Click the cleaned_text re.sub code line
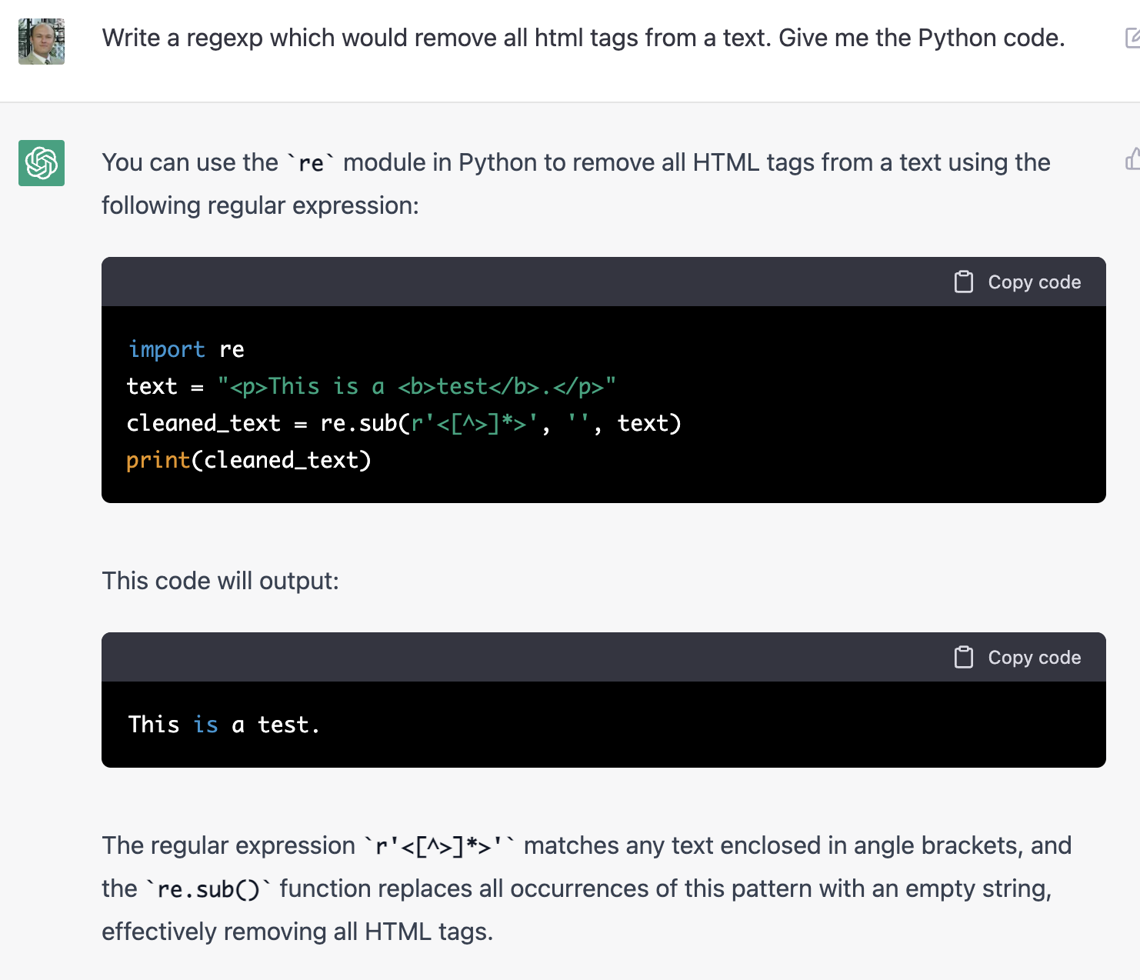Image resolution: width=1140 pixels, height=980 pixels. 404,423
